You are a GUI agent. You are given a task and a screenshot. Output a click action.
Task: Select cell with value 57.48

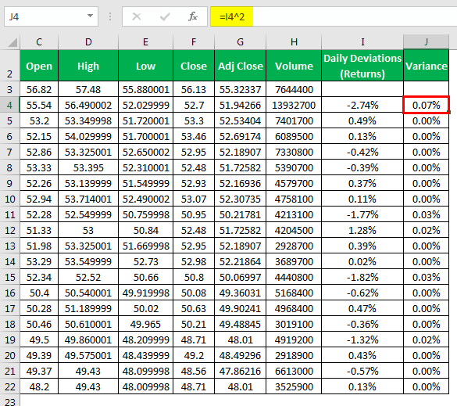click(x=88, y=89)
